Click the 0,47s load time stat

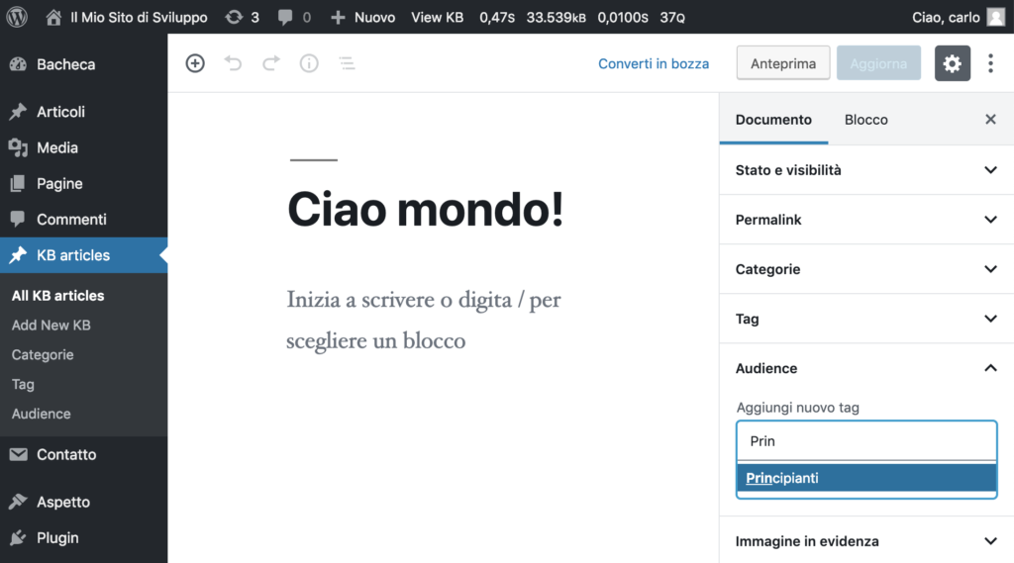coord(497,18)
